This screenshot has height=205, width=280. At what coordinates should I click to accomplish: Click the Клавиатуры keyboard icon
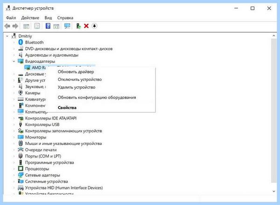point(21,99)
